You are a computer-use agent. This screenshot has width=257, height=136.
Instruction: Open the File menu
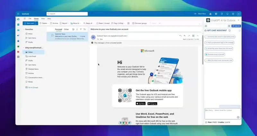tap(30, 19)
